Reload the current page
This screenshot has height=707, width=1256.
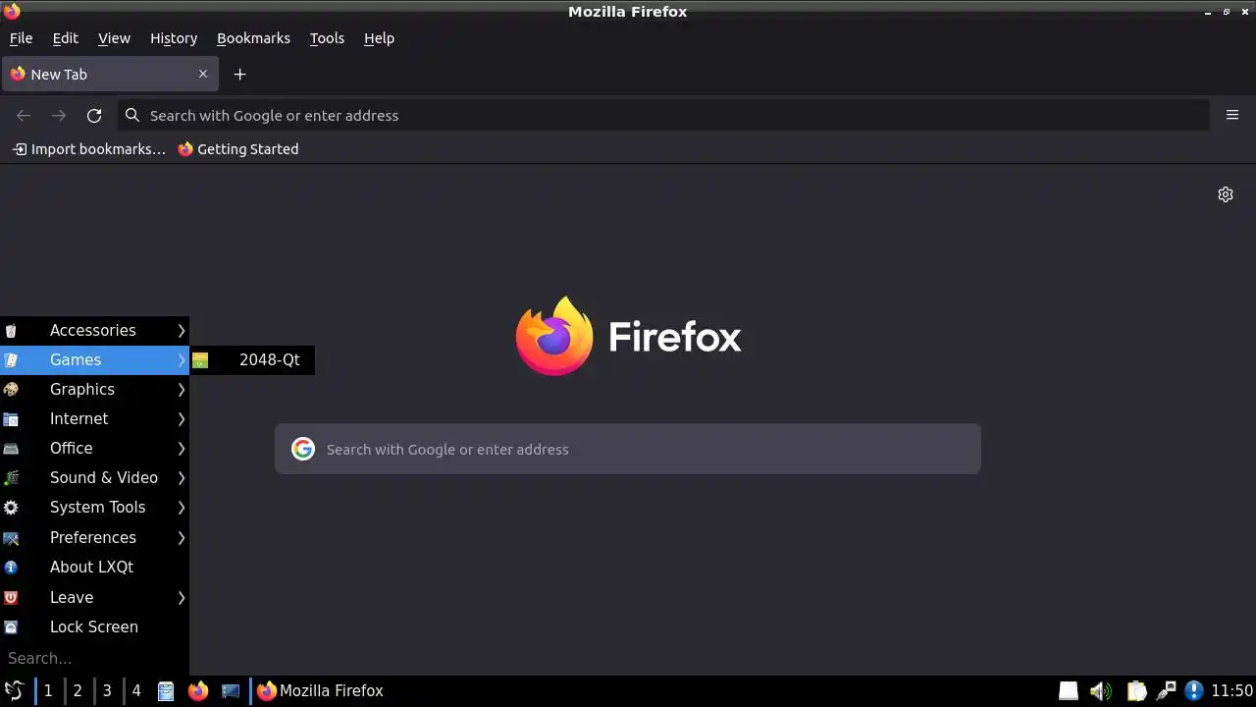tap(94, 115)
